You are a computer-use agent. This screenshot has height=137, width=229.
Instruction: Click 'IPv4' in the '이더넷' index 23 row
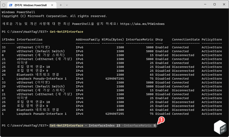pos(79,98)
